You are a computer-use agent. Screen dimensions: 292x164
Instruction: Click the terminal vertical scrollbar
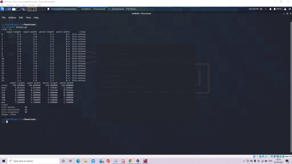(x=291, y=87)
